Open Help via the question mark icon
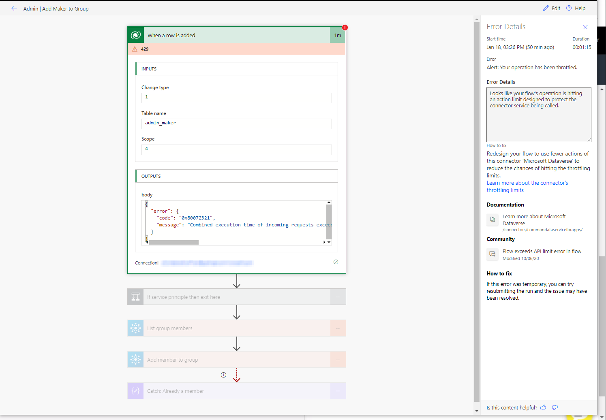Image resolution: width=606 pixels, height=420 pixels. (x=568, y=8)
